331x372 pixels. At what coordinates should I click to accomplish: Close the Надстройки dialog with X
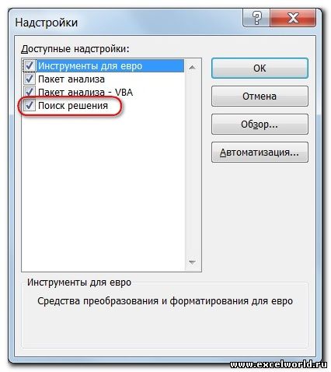(293, 18)
